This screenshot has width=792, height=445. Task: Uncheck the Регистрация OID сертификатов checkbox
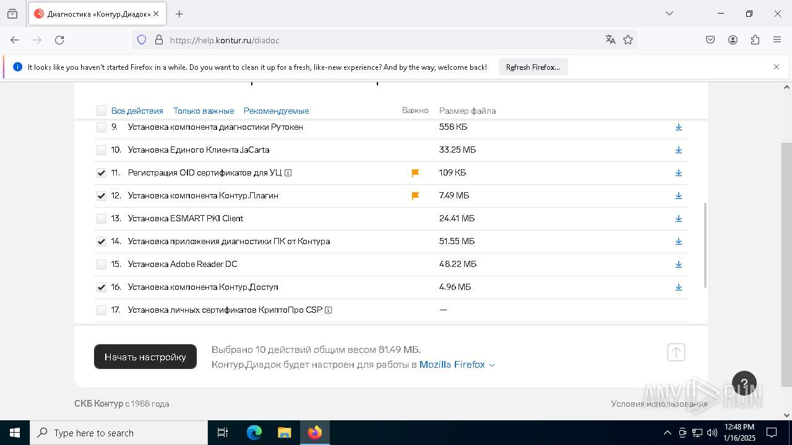coord(101,173)
